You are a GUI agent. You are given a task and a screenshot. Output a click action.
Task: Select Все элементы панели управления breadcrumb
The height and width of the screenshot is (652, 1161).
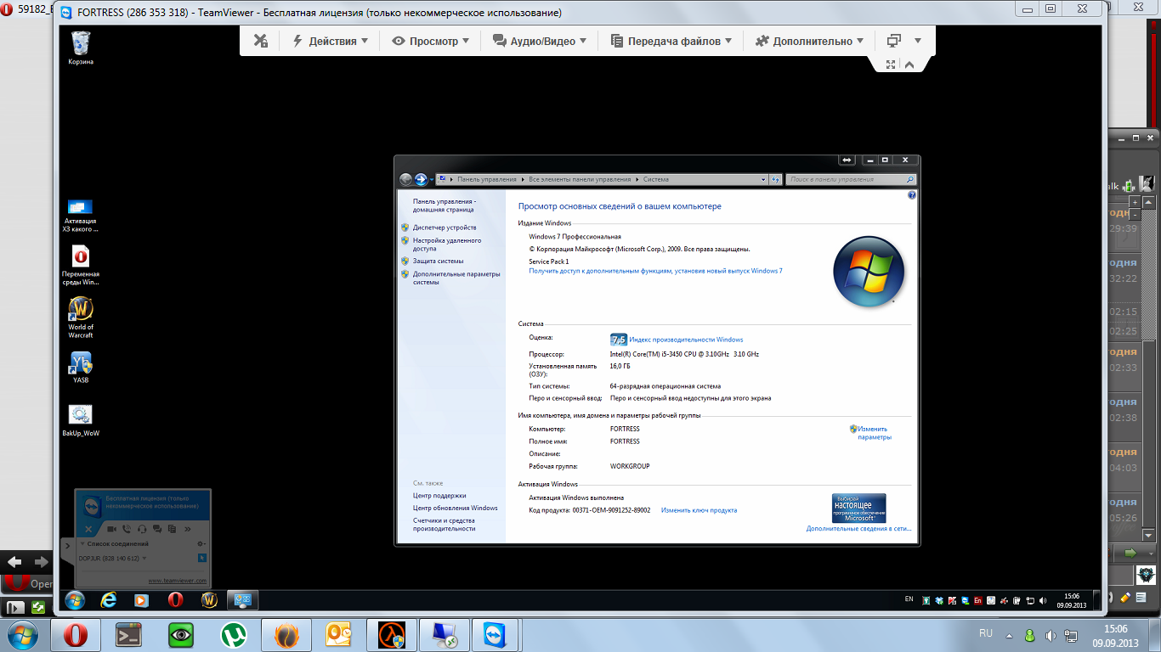(x=580, y=179)
